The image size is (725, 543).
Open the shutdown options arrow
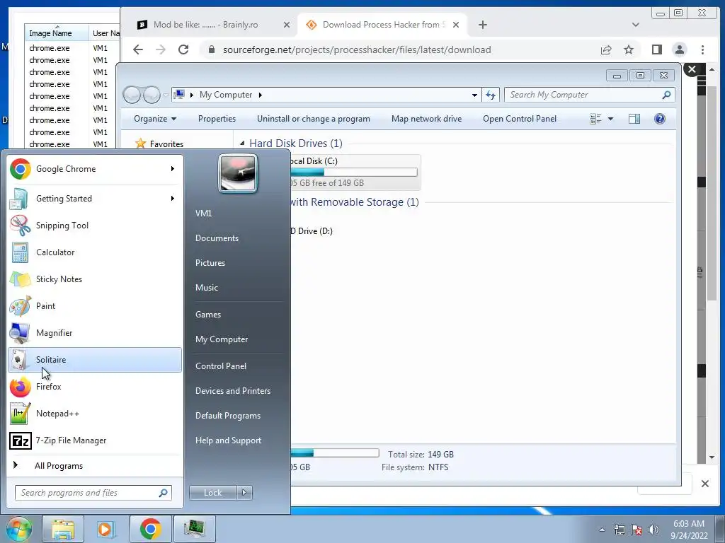pyautogui.click(x=244, y=493)
